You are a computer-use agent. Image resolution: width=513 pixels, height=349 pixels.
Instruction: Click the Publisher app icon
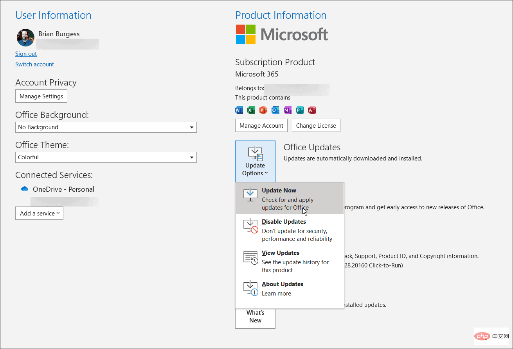(300, 110)
